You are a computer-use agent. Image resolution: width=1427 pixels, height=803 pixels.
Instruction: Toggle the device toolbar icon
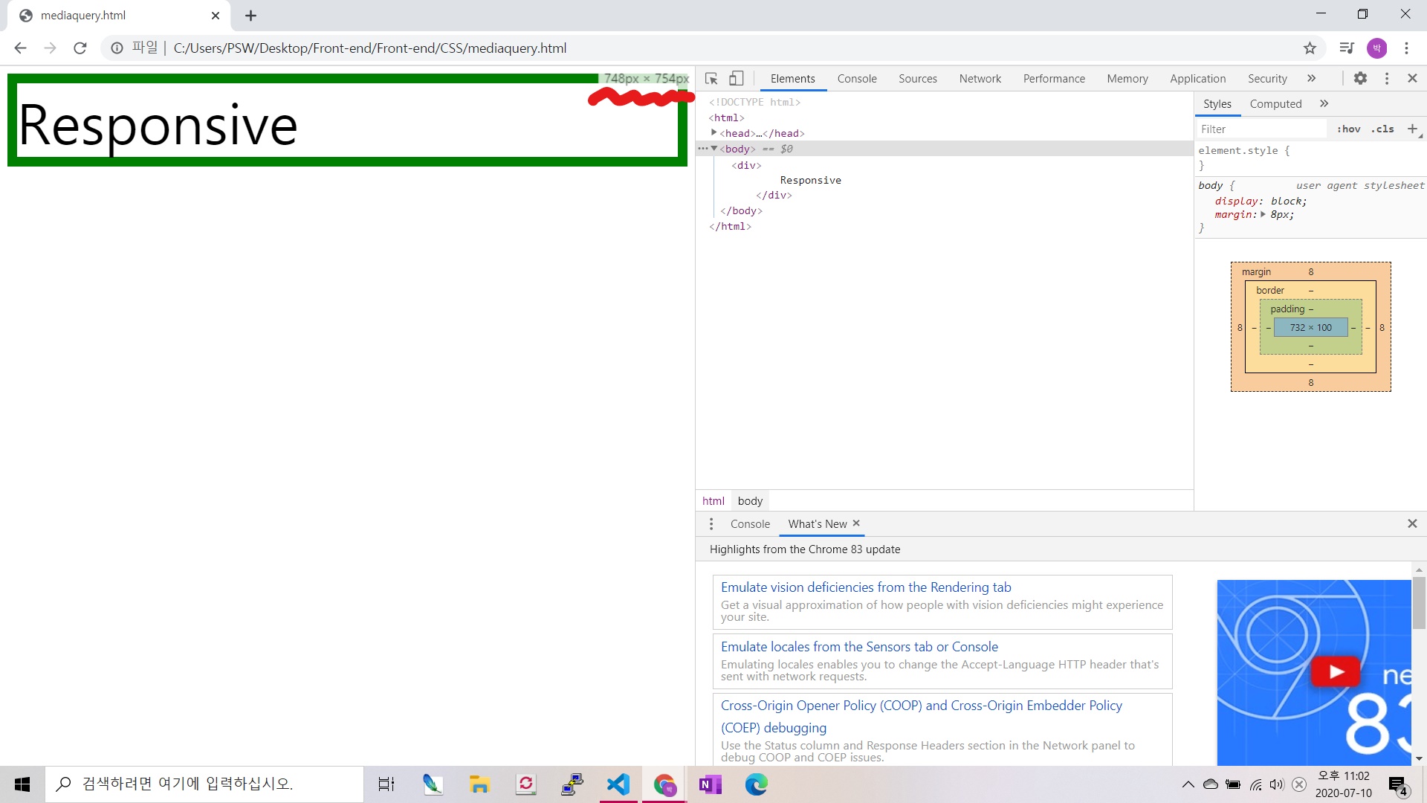736,78
